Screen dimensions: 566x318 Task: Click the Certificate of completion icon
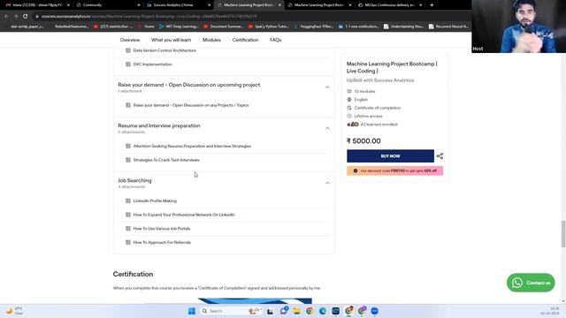click(x=349, y=108)
